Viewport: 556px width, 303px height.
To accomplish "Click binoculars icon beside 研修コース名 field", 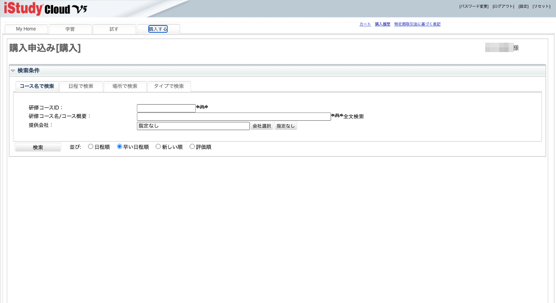I will click(337, 116).
